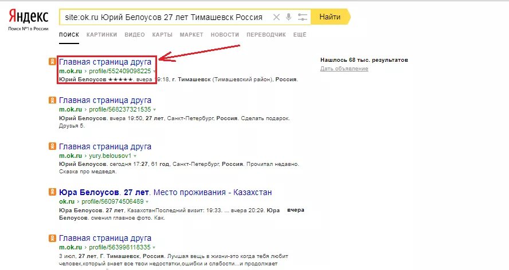Click the yury.belousov1 URL path
The height and width of the screenshot is (270, 509).
pyautogui.click(x=111, y=156)
